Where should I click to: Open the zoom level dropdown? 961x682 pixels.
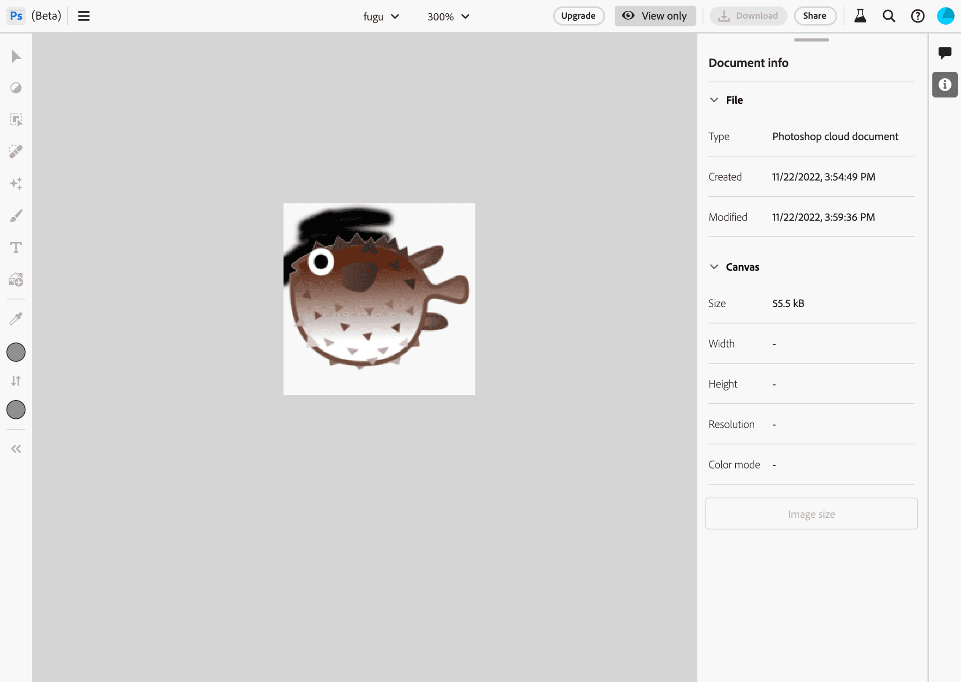tap(448, 16)
